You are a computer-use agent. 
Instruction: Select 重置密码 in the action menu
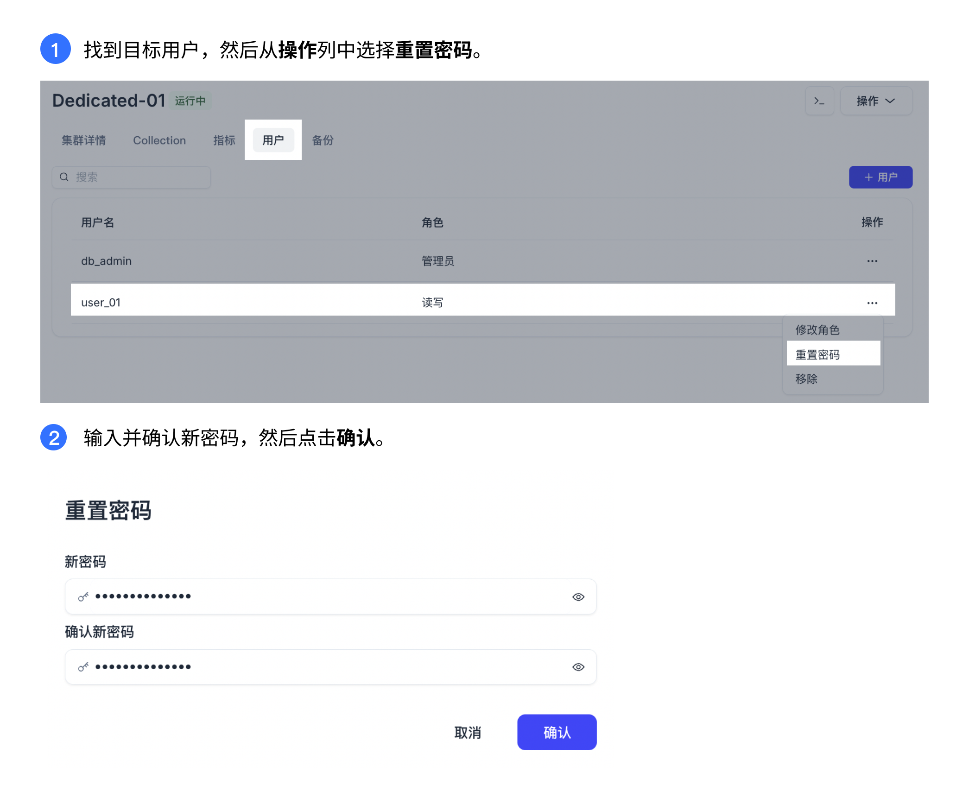818,354
